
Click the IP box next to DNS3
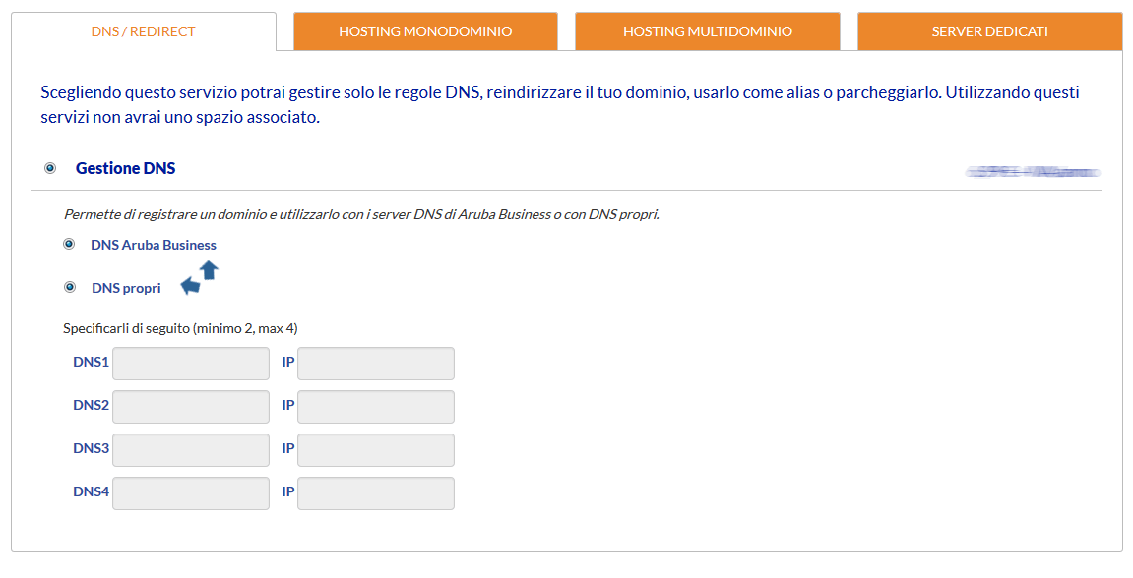coord(375,449)
